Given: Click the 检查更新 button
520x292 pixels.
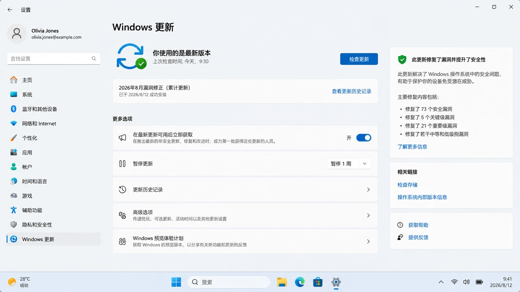Looking at the screenshot, I should point(359,59).
